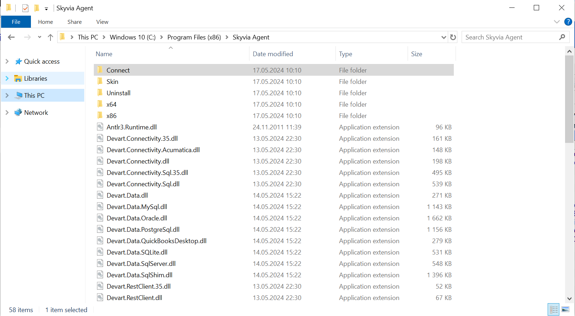Click the scroll down arrow of file list
Screen dimensions: 575x316
(569, 299)
